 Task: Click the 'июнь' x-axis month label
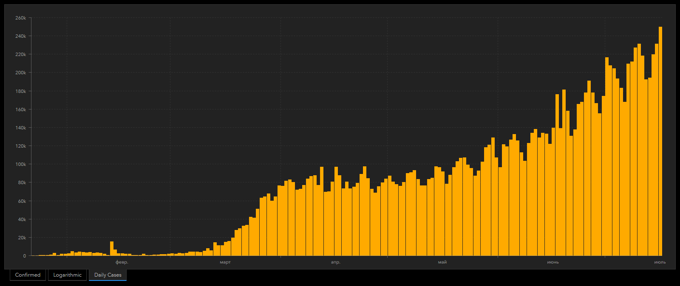[x=553, y=262]
